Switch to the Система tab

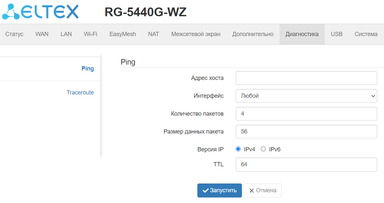(x=366, y=34)
